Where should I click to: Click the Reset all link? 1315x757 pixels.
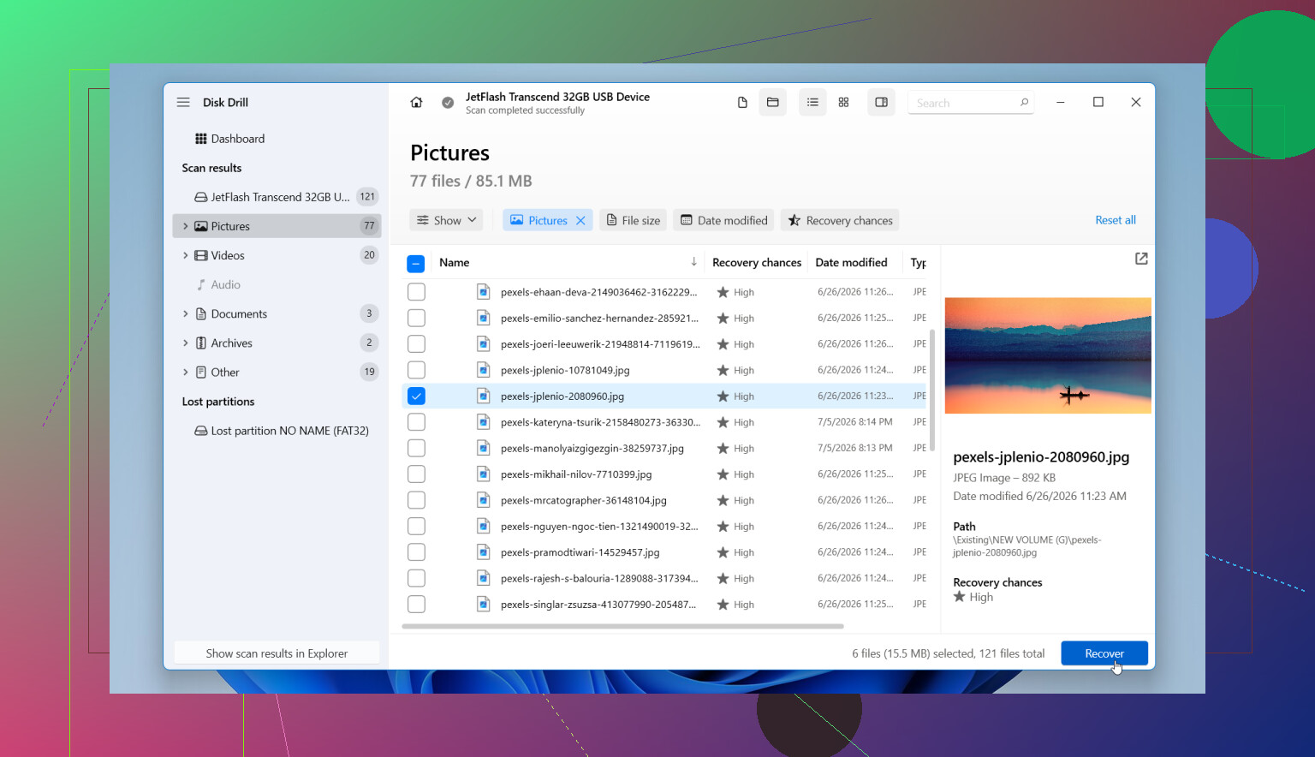(x=1116, y=220)
